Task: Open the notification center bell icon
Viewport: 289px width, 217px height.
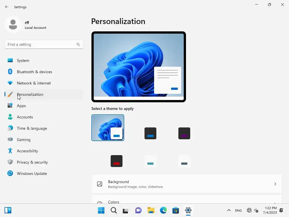Action: coord(281,210)
